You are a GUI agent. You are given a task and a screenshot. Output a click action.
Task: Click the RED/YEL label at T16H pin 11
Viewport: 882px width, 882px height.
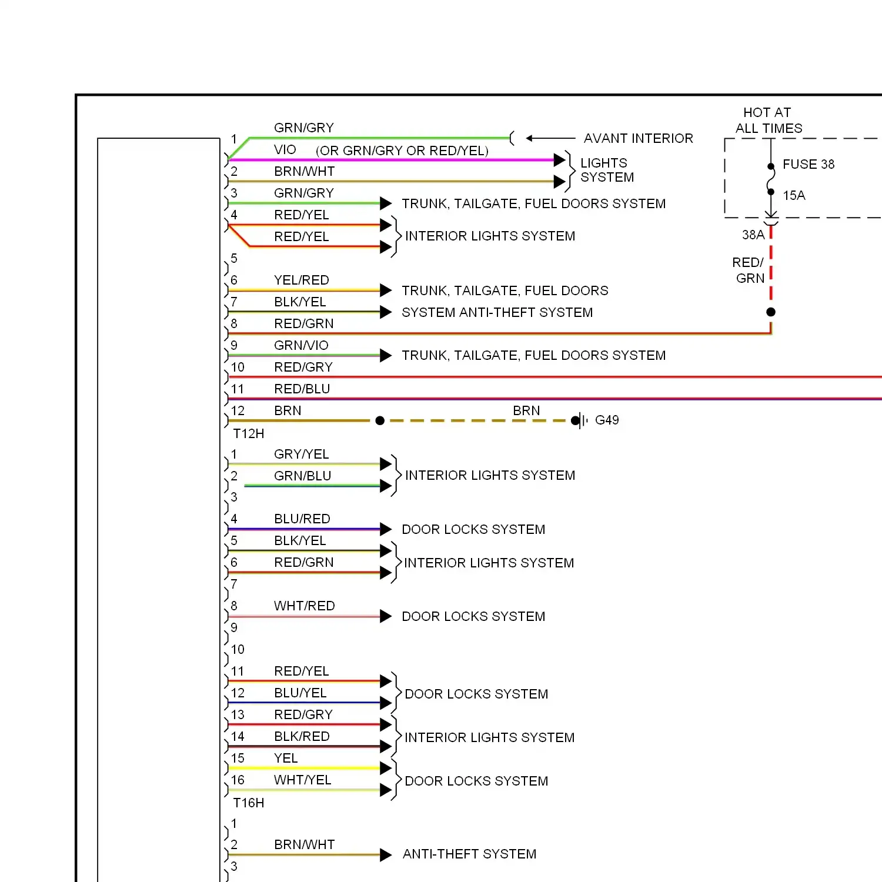tap(302, 671)
